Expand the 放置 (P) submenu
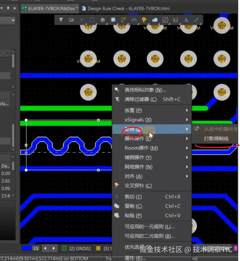The height and width of the screenshot is (261, 240). [152, 110]
